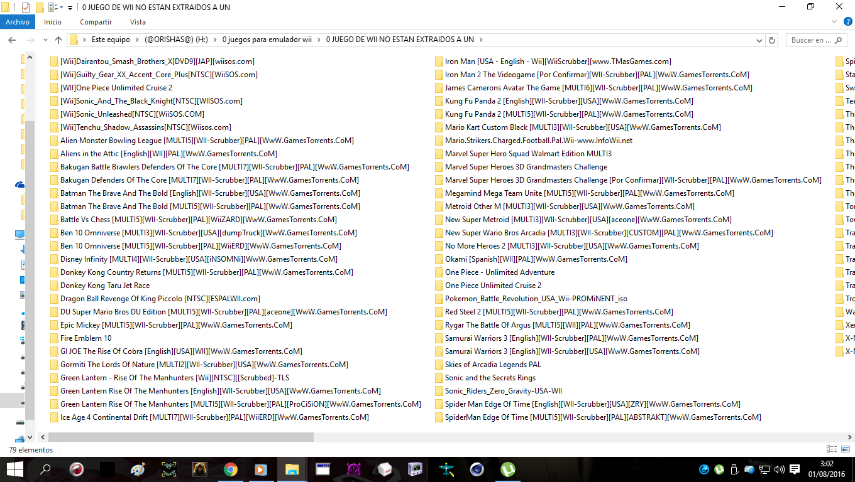
Task: Refresh the current folder view
Action: (x=772, y=40)
